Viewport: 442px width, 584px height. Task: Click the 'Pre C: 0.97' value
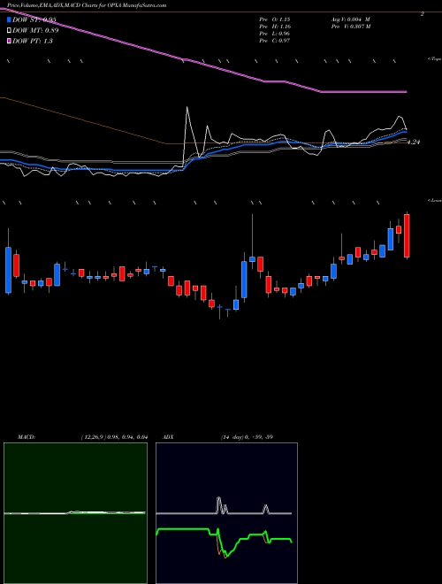pos(275,41)
